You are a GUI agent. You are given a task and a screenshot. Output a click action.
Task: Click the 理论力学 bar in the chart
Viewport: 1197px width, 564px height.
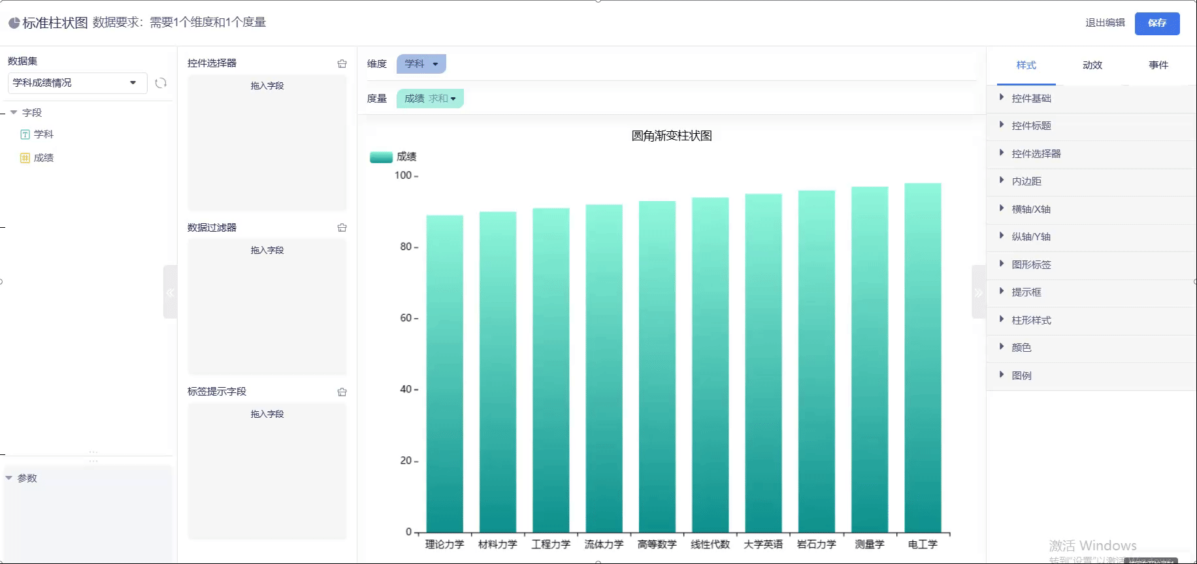click(x=444, y=374)
